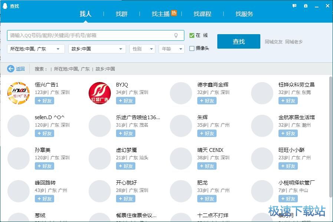This screenshot has height=222, width=333.
Task: Enable the 摄像头 camera checkbox
Action: pos(192,48)
